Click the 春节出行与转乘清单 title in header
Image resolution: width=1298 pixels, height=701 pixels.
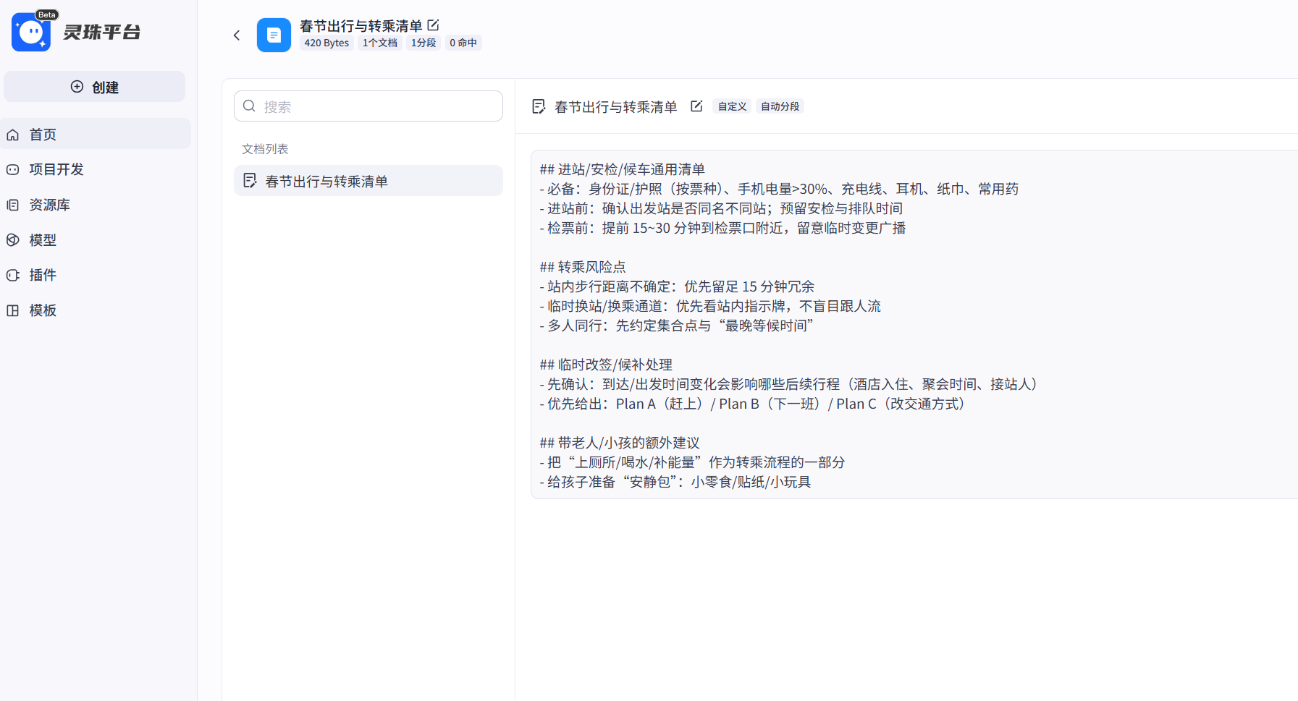pyautogui.click(x=361, y=26)
